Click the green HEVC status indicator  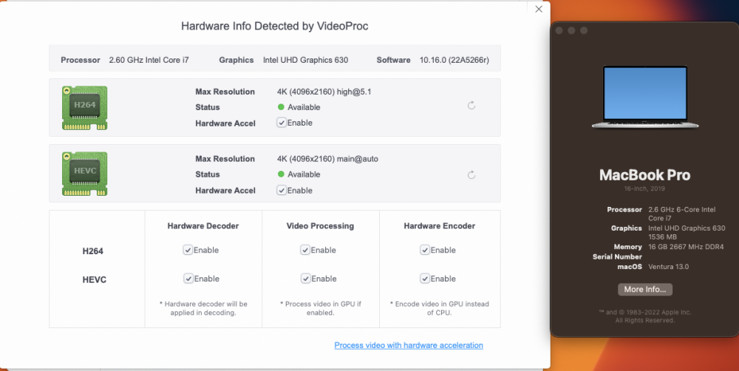click(281, 174)
